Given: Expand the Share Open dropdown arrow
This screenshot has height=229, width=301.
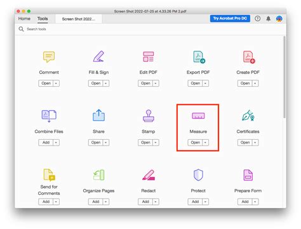Looking at the screenshot, I should (106, 142).
